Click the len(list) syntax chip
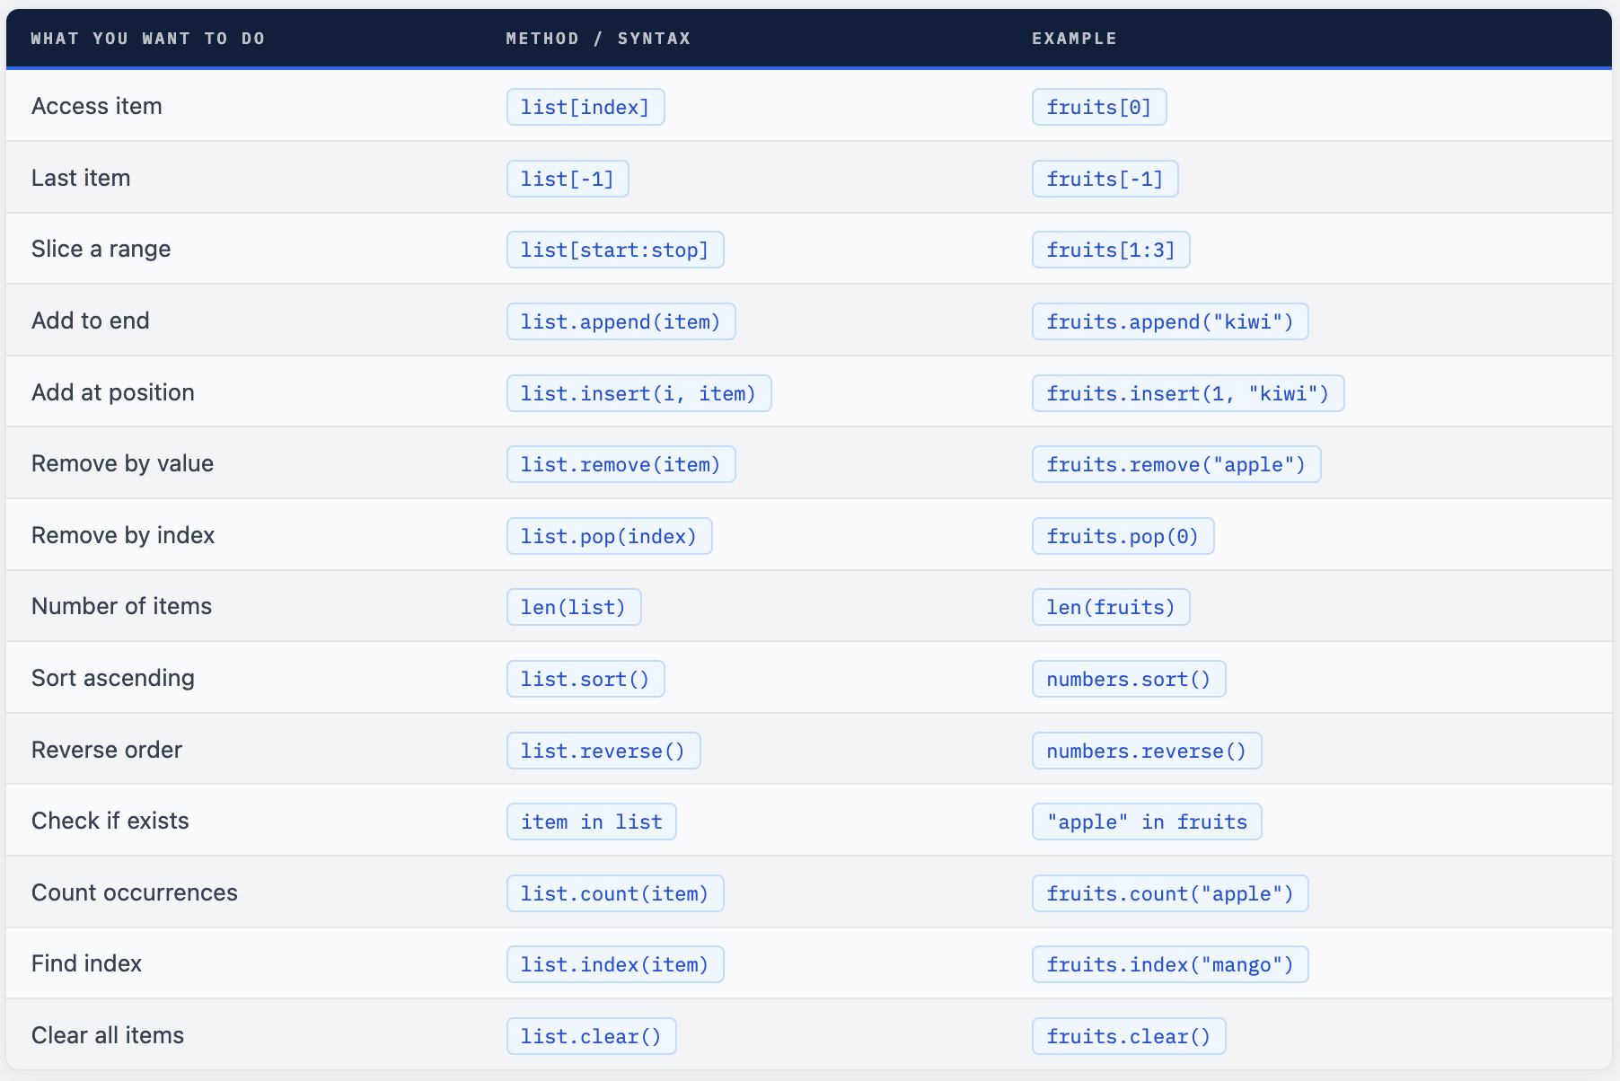The width and height of the screenshot is (1620, 1081). [x=573, y=607]
